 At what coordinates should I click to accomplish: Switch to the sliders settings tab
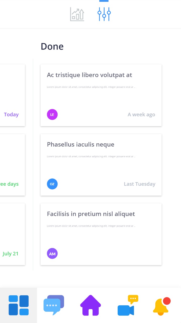pos(104,14)
